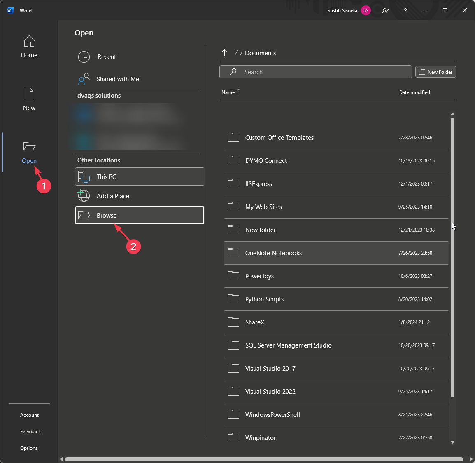The width and height of the screenshot is (475, 463).
Task: Sort by Date modified column header
Action: click(x=414, y=92)
